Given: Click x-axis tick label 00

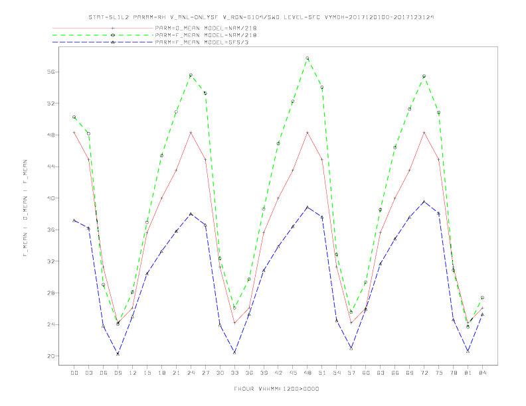Looking at the screenshot, I should coord(74,373).
